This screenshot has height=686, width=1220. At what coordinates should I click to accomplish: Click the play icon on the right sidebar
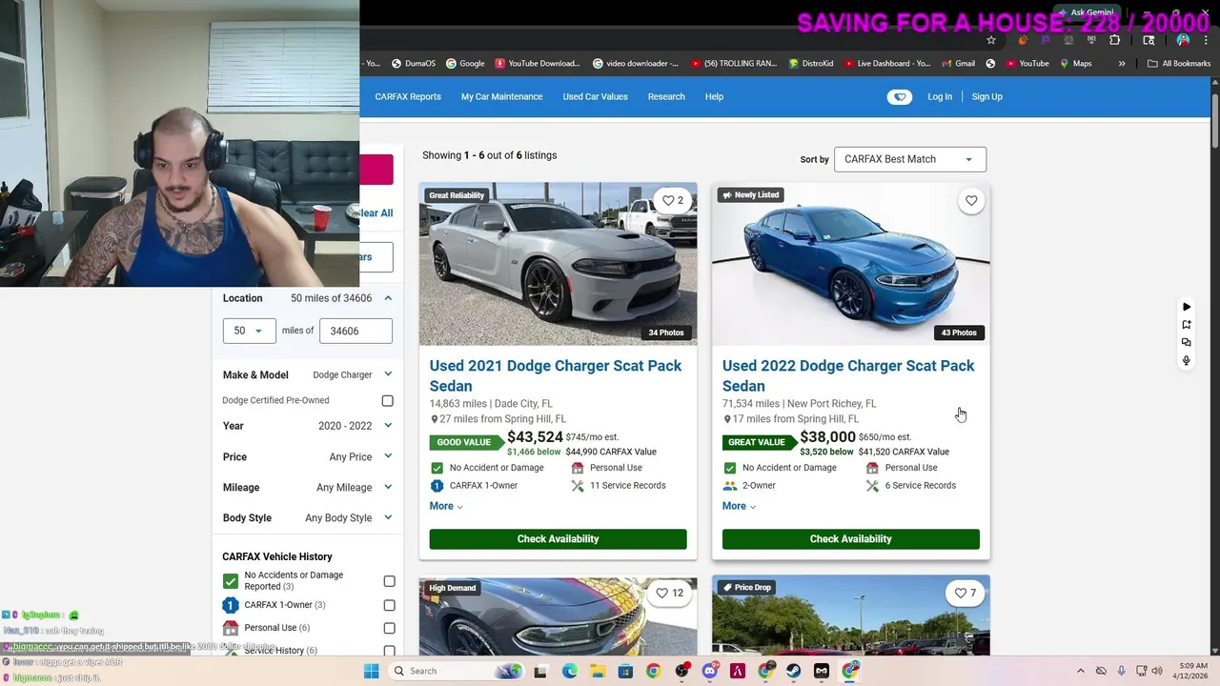pos(1187,307)
